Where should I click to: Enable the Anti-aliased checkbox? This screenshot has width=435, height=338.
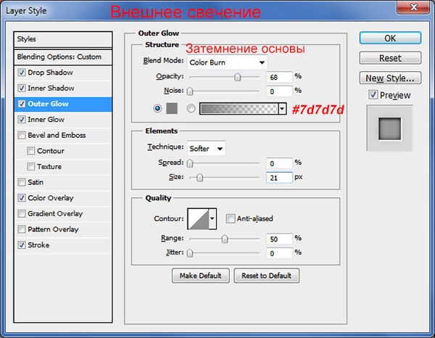tap(231, 218)
